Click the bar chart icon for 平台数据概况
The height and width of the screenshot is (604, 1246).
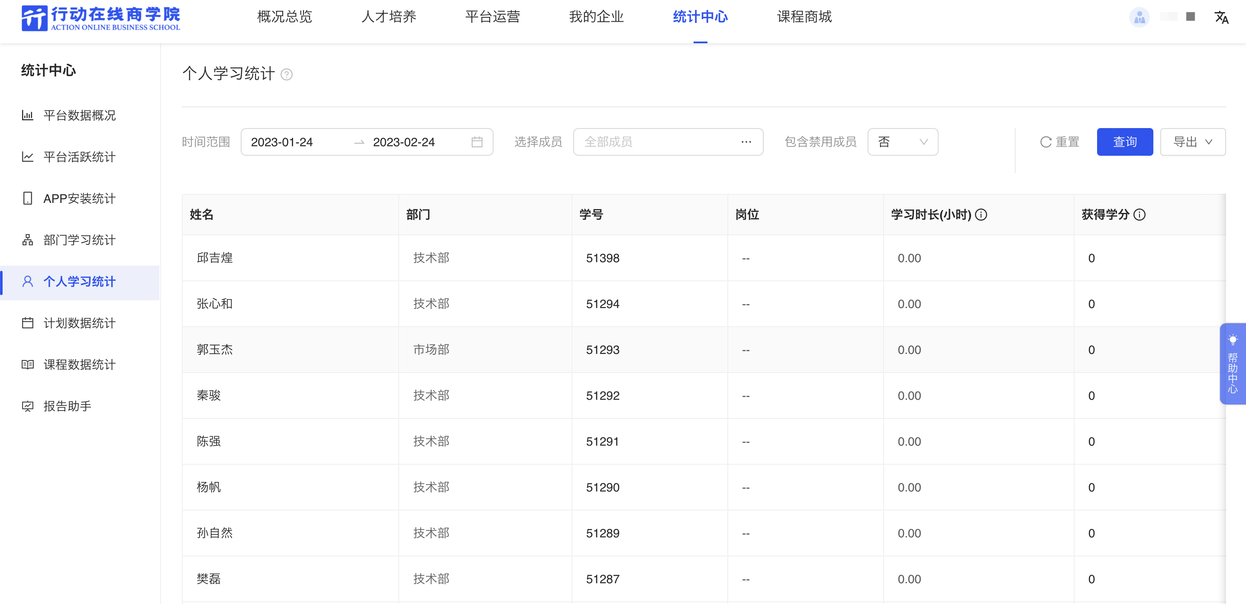tap(28, 116)
